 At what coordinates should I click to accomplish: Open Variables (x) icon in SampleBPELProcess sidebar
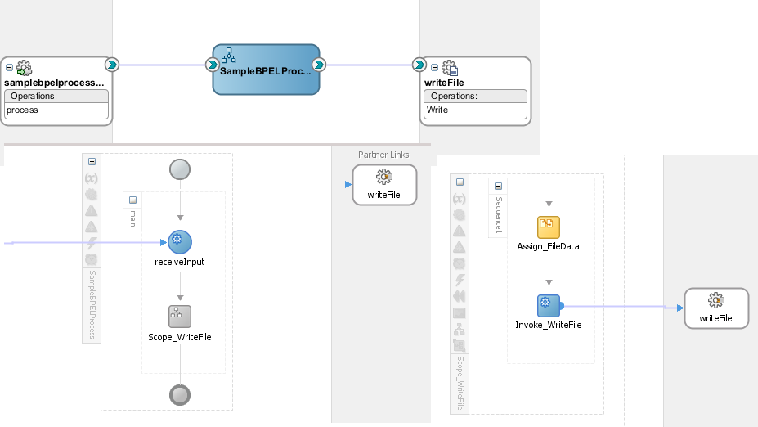(x=92, y=178)
